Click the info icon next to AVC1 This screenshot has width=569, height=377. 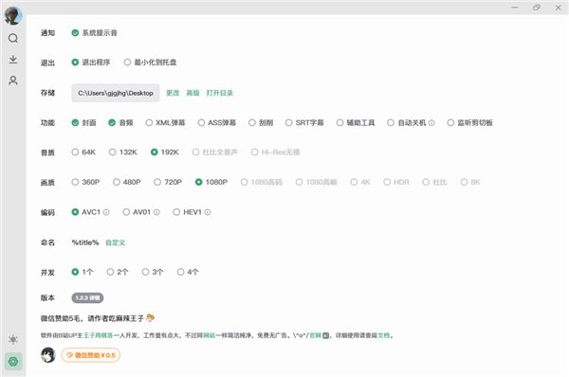[106, 212]
